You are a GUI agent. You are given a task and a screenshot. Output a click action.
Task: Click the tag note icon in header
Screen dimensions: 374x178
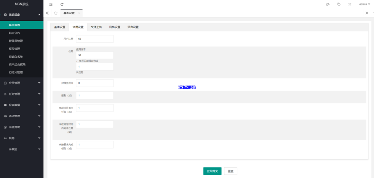point(339,4)
